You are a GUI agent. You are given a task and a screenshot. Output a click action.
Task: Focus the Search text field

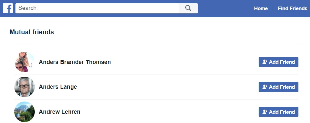[x=97, y=8]
